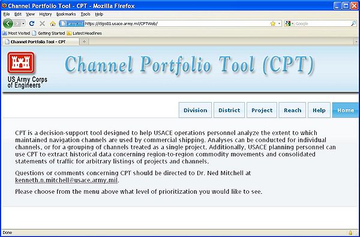Go to the Home house icon
The height and width of the screenshot is (237, 360).
(53, 23)
